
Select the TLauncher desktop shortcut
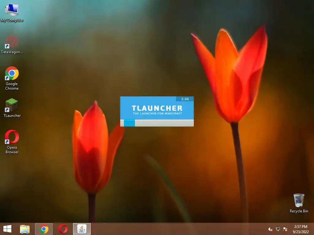point(12,108)
